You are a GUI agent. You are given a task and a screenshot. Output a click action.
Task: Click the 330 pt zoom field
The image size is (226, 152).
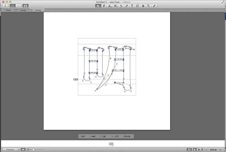(213, 150)
